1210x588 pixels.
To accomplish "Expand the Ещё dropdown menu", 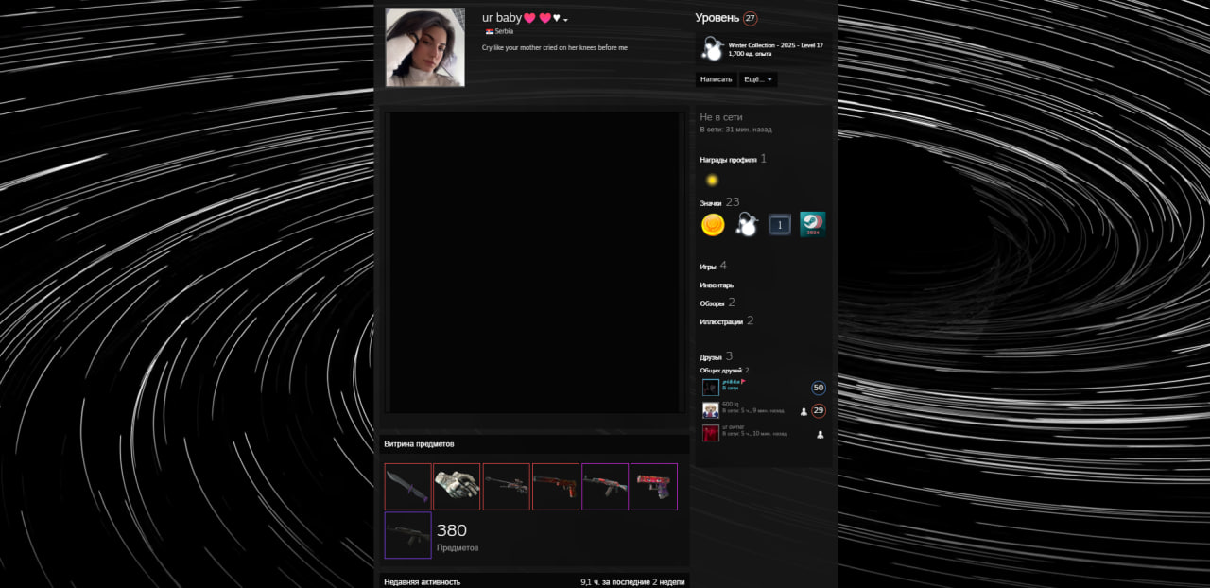I will 758,79.
